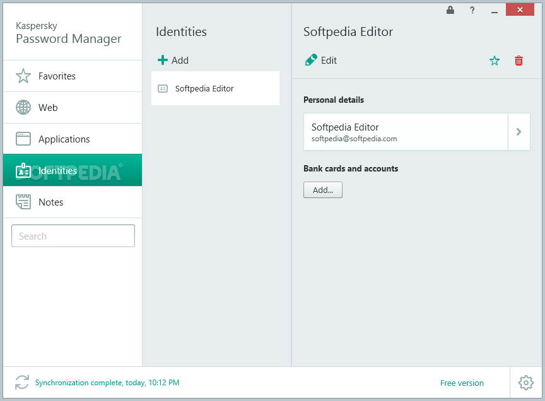Click the Personal details heading
Viewport: 545px width, 401px height.
coord(334,100)
